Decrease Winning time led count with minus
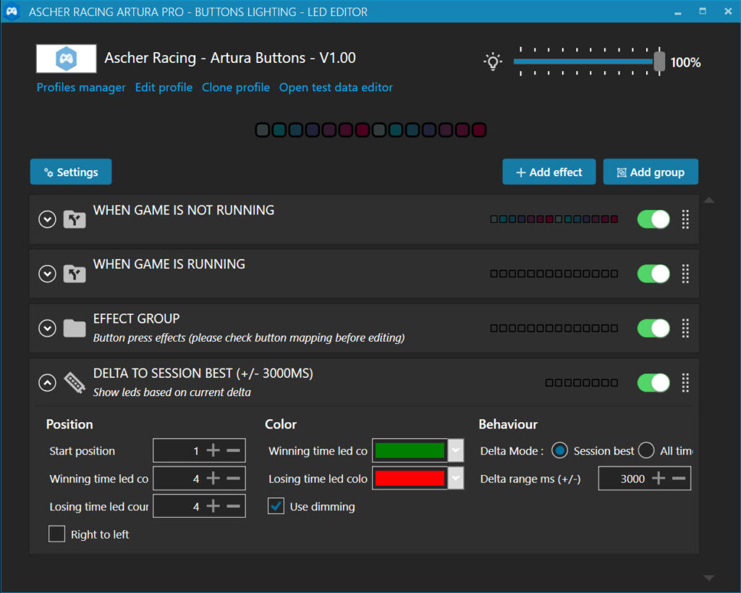The image size is (741, 593). pyautogui.click(x=234, y=479)
